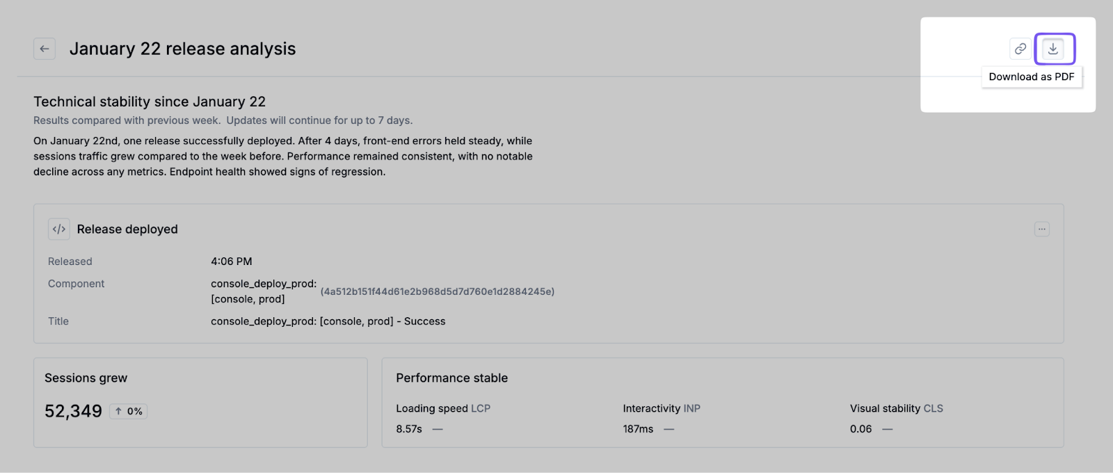Click the LCP metric abbreviation

pos(481,408)
